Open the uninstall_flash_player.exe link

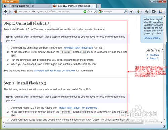78,48
